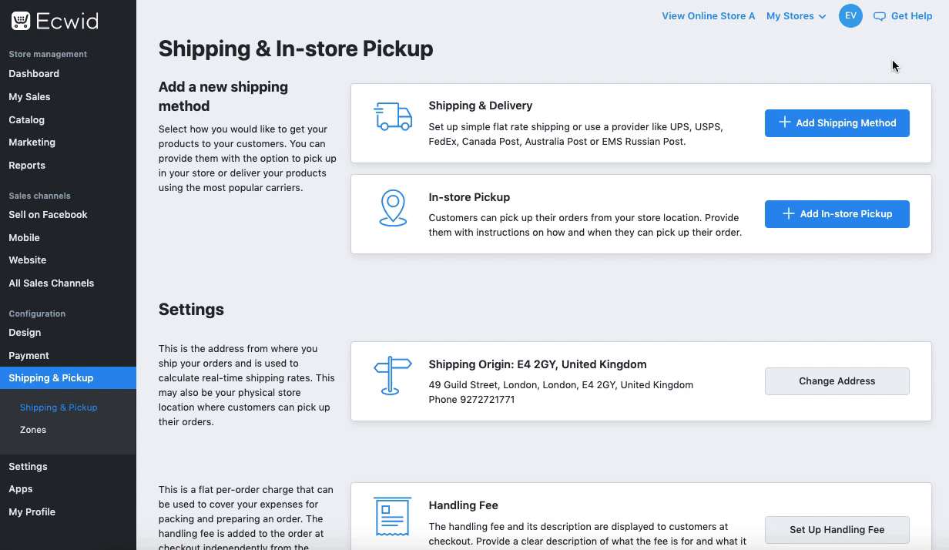949x550 pixels.
Task: Open the EV account avatar
Action: pos(850,16)
